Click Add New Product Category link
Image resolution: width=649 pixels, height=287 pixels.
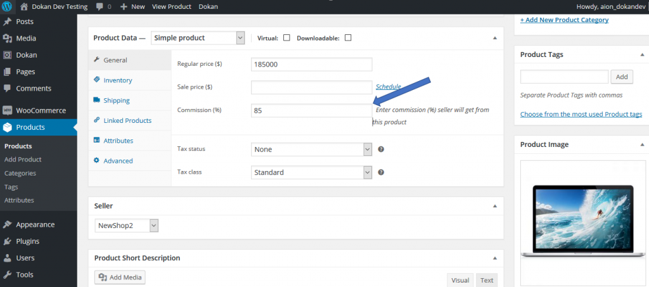[564, 20]
